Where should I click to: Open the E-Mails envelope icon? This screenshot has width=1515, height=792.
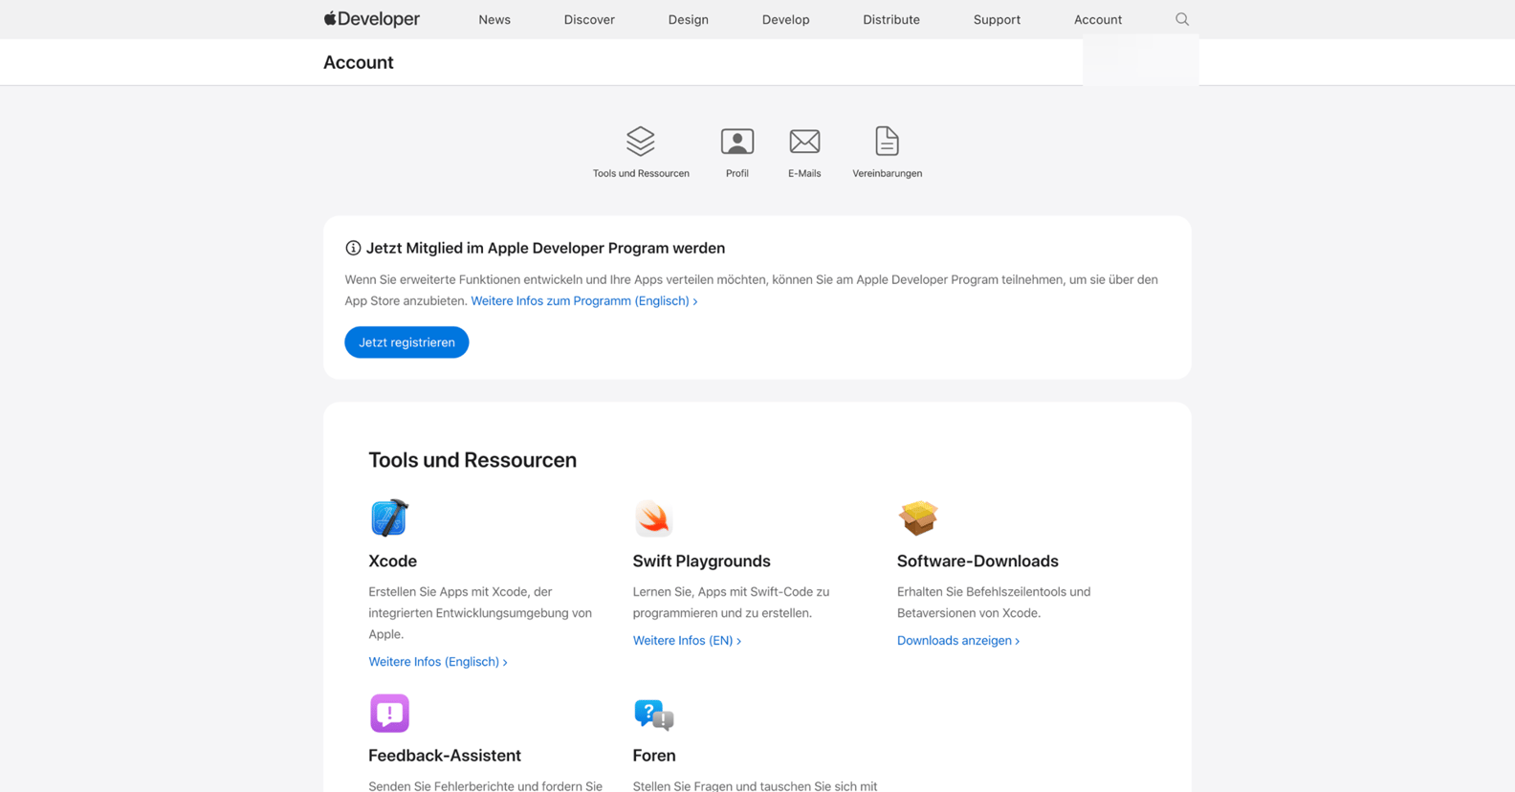click(x=804, y=142)
